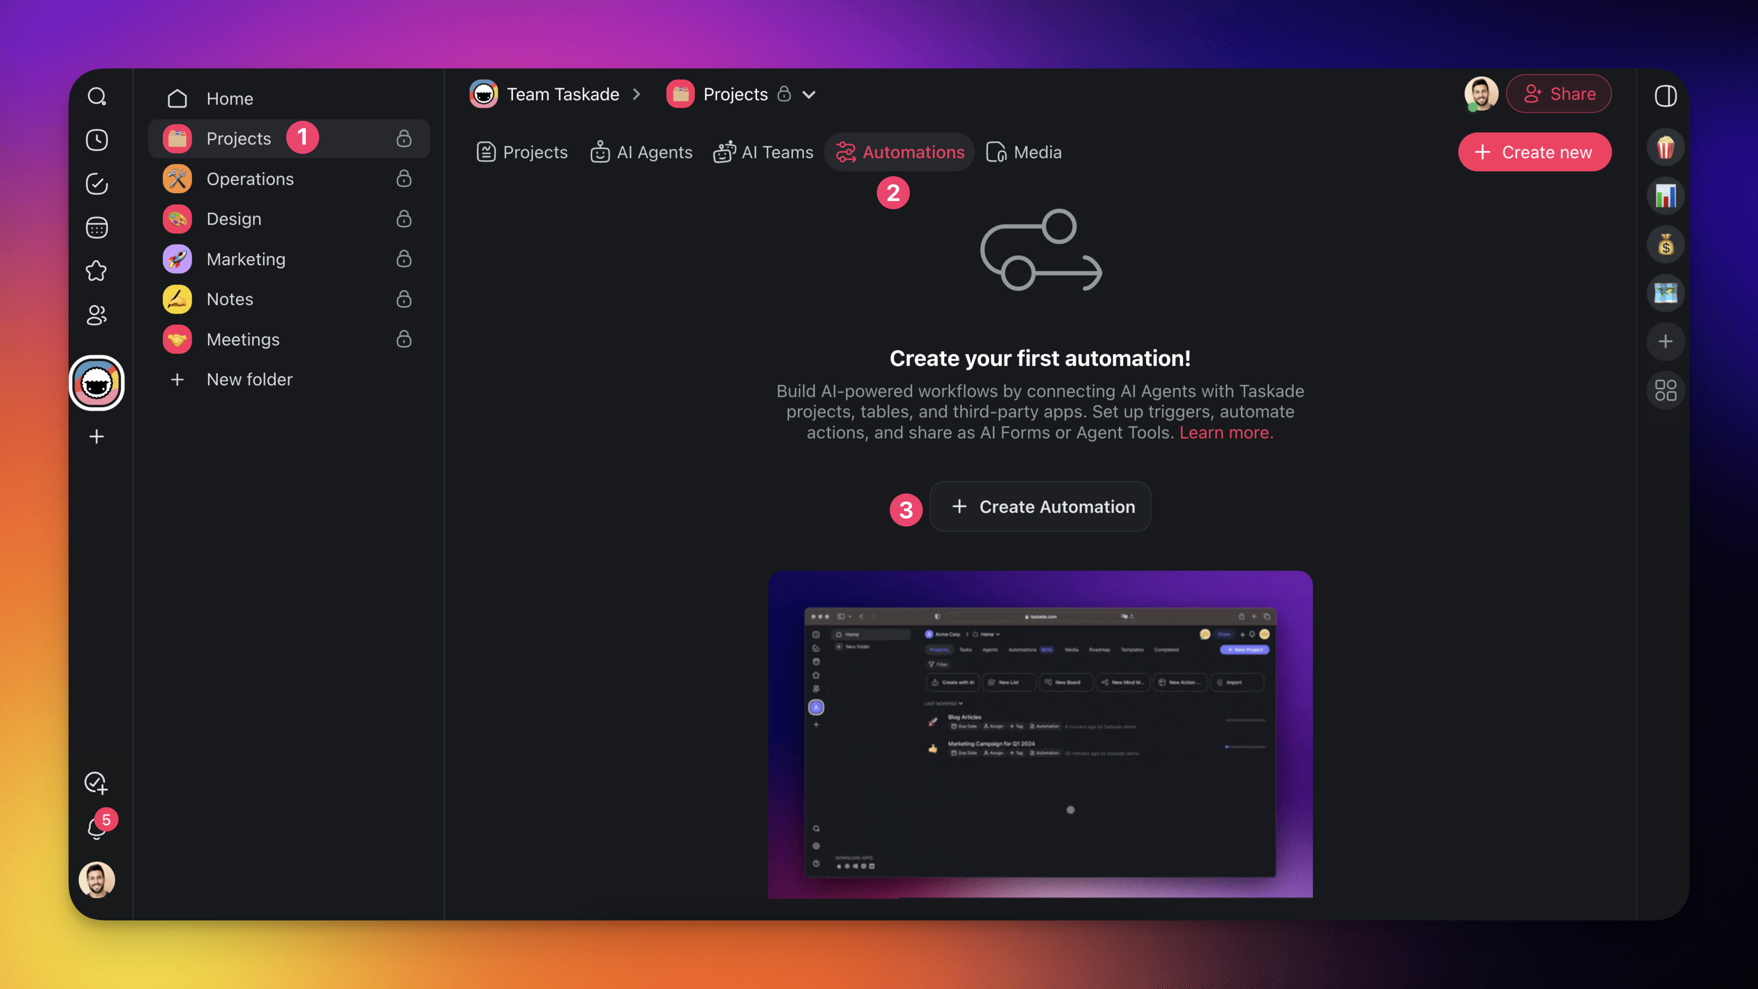Viewport: 1758px width, 989px height.
Task: Click the Create Automation button
Action: click(1040, 506)
